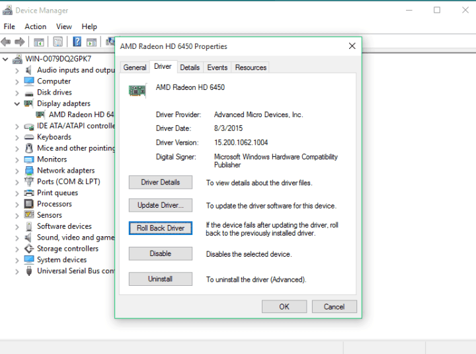Image resolution: width=476 pixels, height=354 pixels.
Task: Expand the Network adapters category
Action: 17,171
